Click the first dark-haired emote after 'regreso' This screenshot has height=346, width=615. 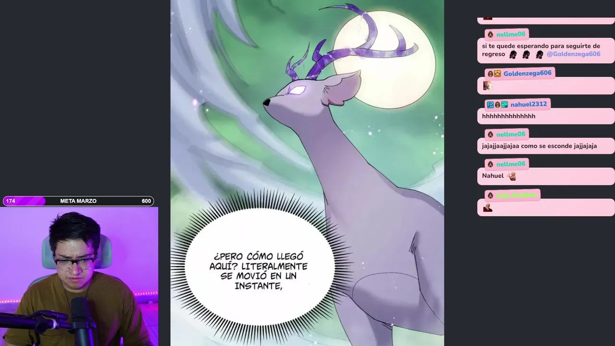(x=513, y=55)
